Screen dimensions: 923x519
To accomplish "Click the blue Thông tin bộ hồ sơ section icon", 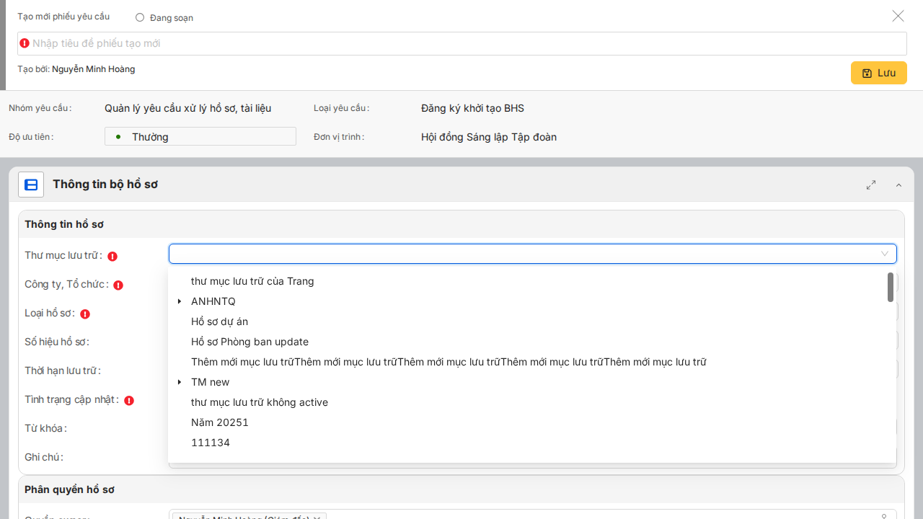I will [x=31, y=185].
